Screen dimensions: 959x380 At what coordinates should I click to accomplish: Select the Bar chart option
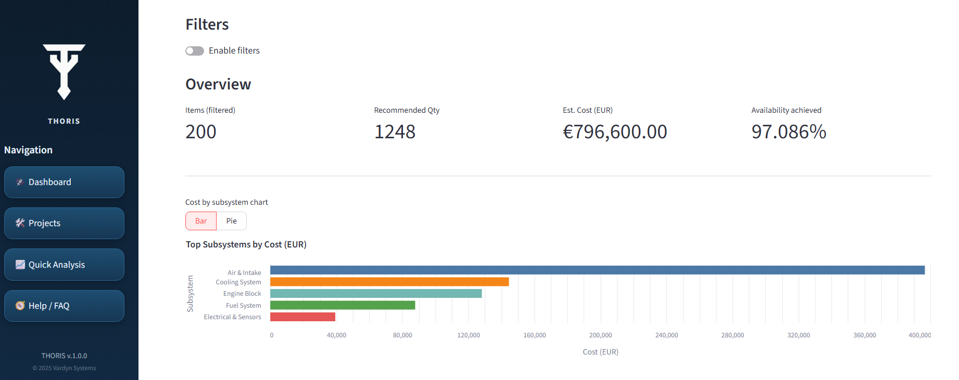201,221
